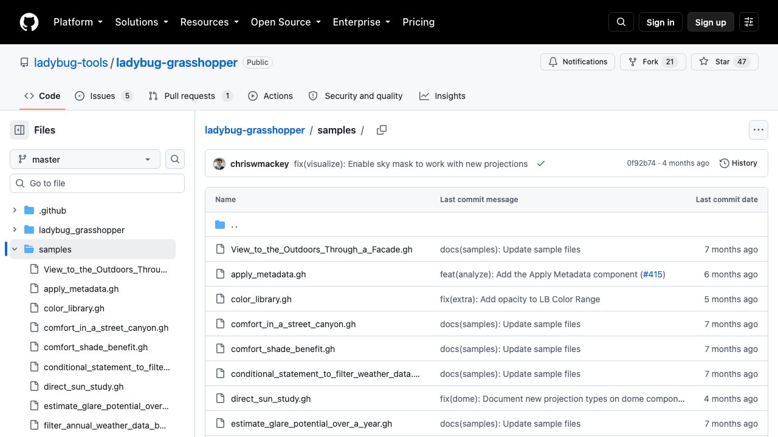Click the ladybug_grasshopper folder icon in tree

click(29, 230)
